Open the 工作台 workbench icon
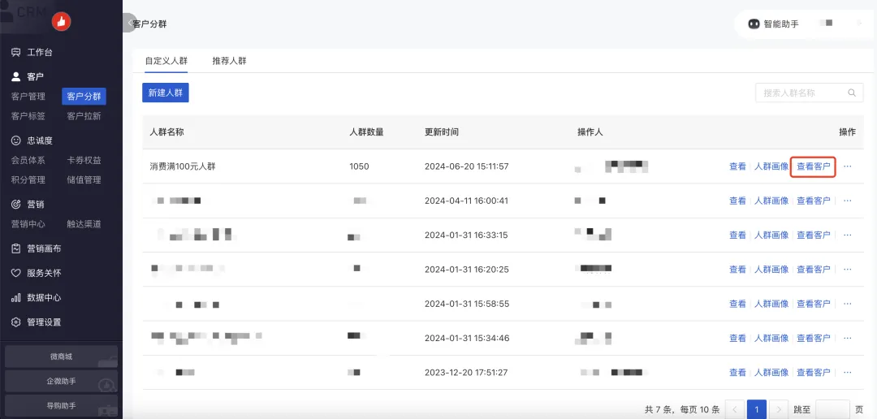Image resolution: width=877 pixels, height=419 pixels. click(x=15, y=53)
